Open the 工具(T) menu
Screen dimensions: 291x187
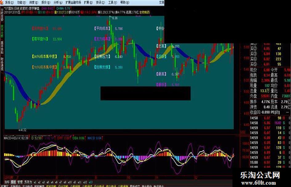point(112,2)
